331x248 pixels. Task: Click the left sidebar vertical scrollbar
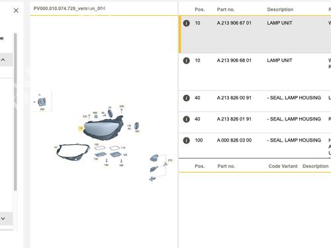click(15, 112)
